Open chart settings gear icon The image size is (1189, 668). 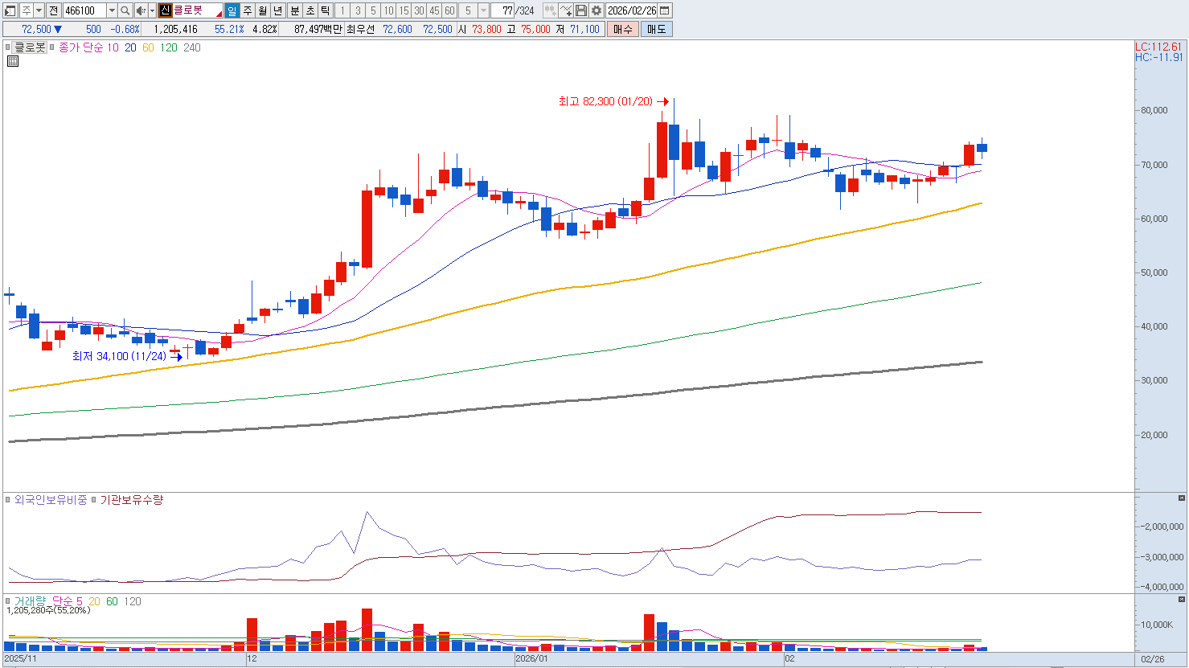tap(597, 10)
